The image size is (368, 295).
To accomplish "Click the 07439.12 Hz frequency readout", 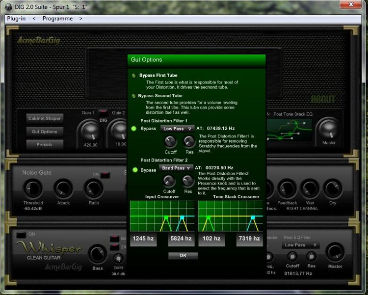I will click(x=221, y=129).
